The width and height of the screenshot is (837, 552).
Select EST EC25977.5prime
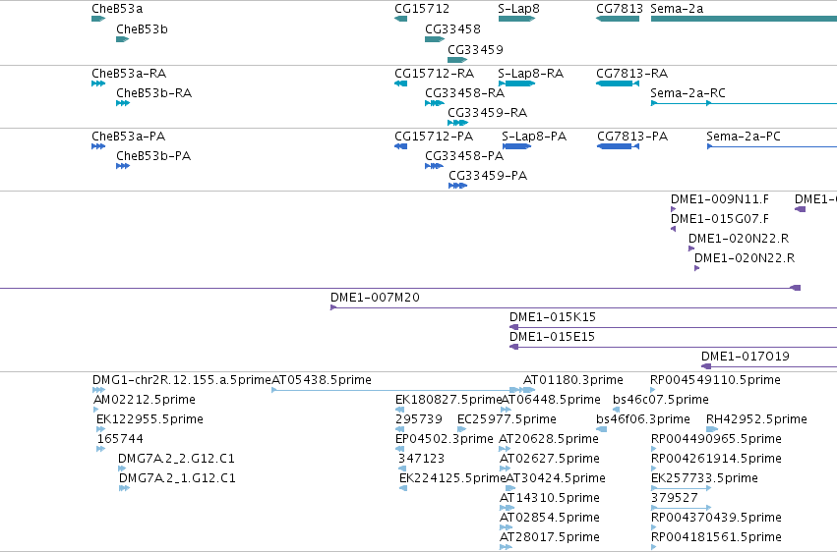point(507,419)
